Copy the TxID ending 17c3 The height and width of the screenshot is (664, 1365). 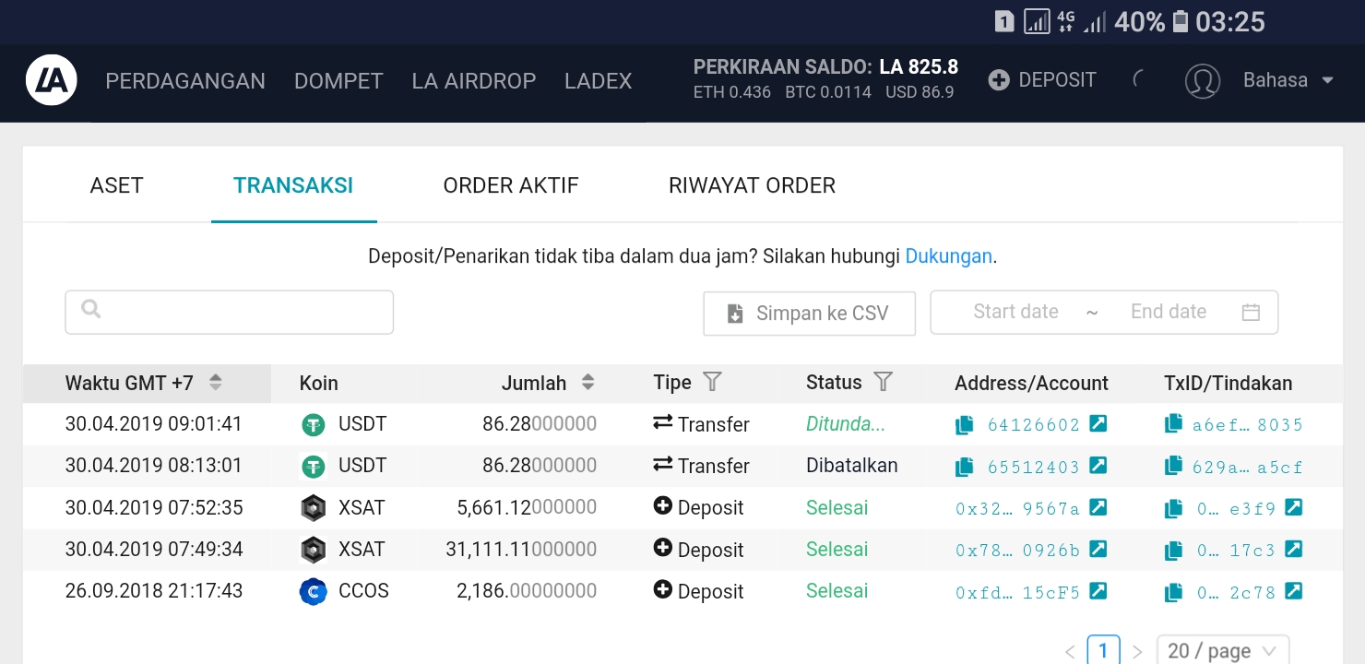click(1173, 551)
